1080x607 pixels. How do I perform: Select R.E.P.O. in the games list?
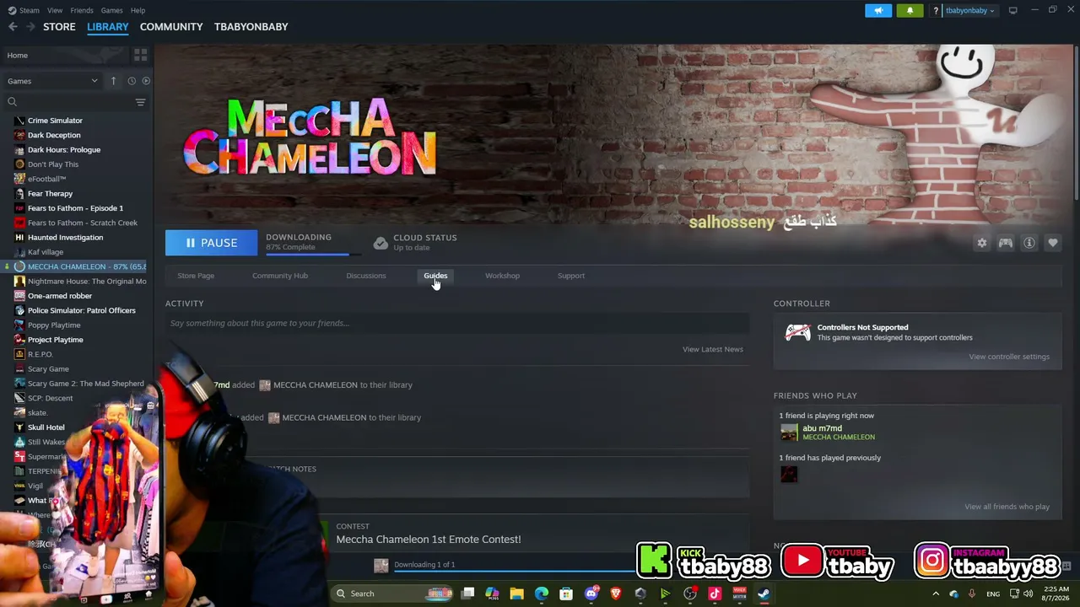pos(40,354)
